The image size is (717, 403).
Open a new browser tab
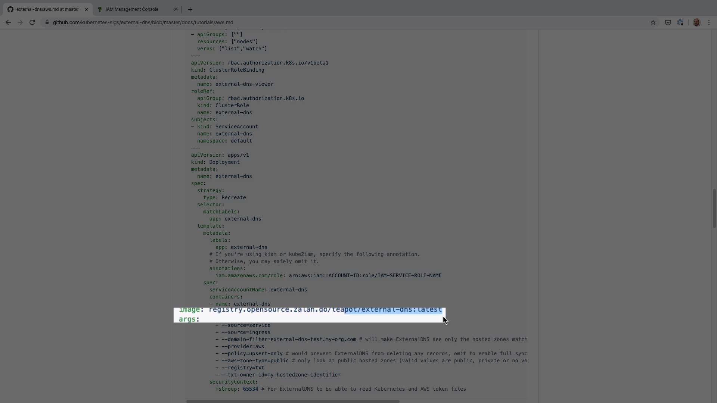pos(190,9)
